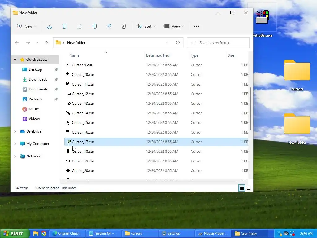
Task: Open recent locations dropdown arrow
Action: tap(37, 43)
